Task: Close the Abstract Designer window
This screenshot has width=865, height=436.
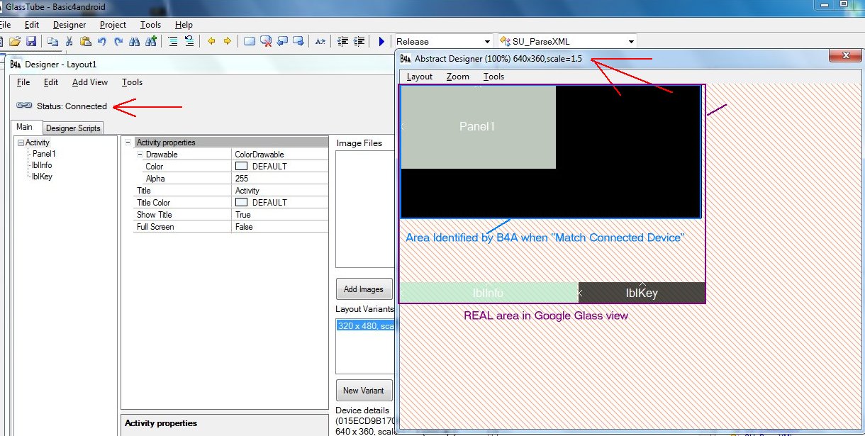Action: 844,56
